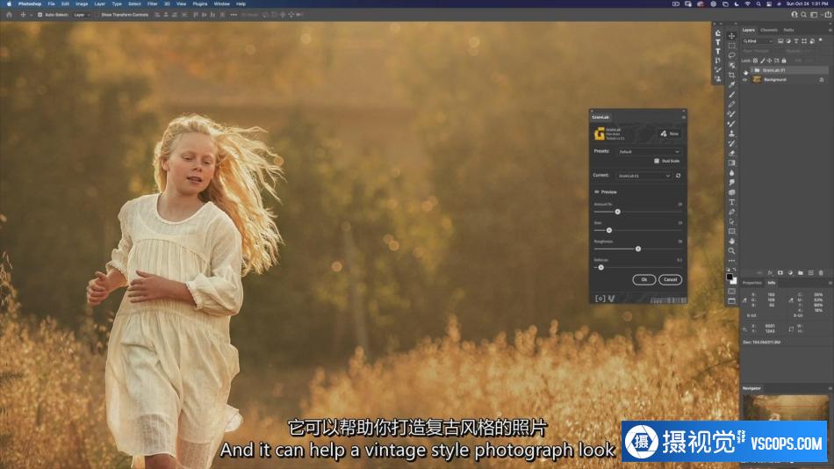
Task: Click the Cancel button in GrainLab
Action: 670,279
